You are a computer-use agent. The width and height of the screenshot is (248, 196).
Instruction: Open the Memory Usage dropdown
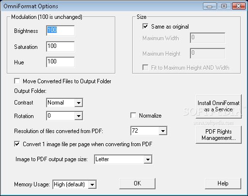[x=92, y=184]
